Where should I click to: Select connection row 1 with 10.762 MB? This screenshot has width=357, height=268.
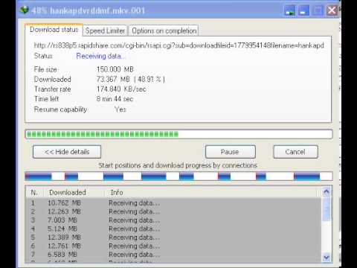coord(173,203)
